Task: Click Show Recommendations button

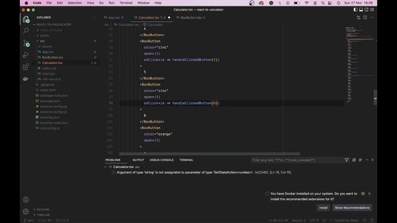Action: click(352, 208)
